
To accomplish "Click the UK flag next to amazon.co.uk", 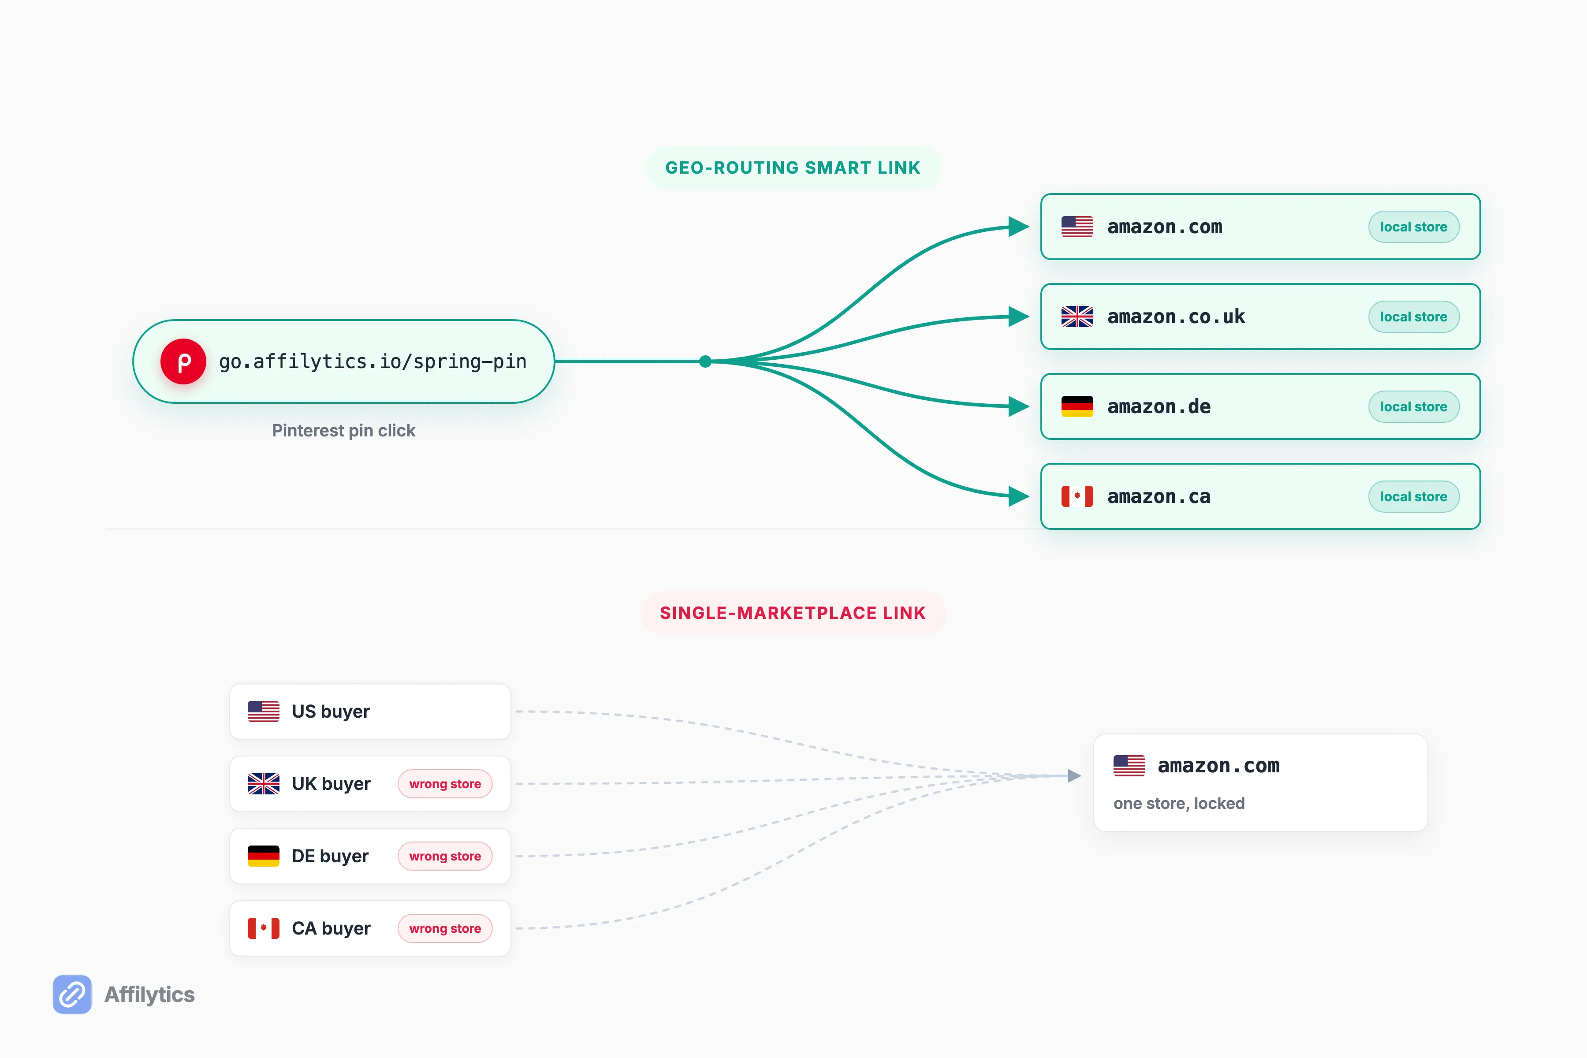I will click(1077, 317).
